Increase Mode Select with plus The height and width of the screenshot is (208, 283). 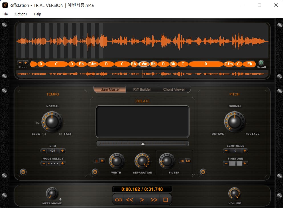click(x=62, y=163)
